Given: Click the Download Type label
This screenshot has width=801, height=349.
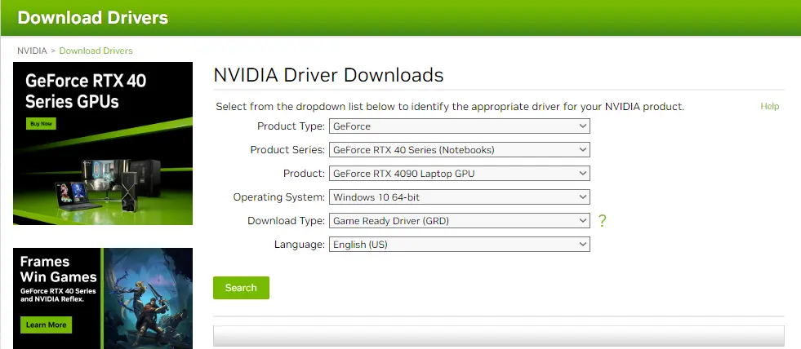Looking at the screenshot, I should click(x=286, y=221).
